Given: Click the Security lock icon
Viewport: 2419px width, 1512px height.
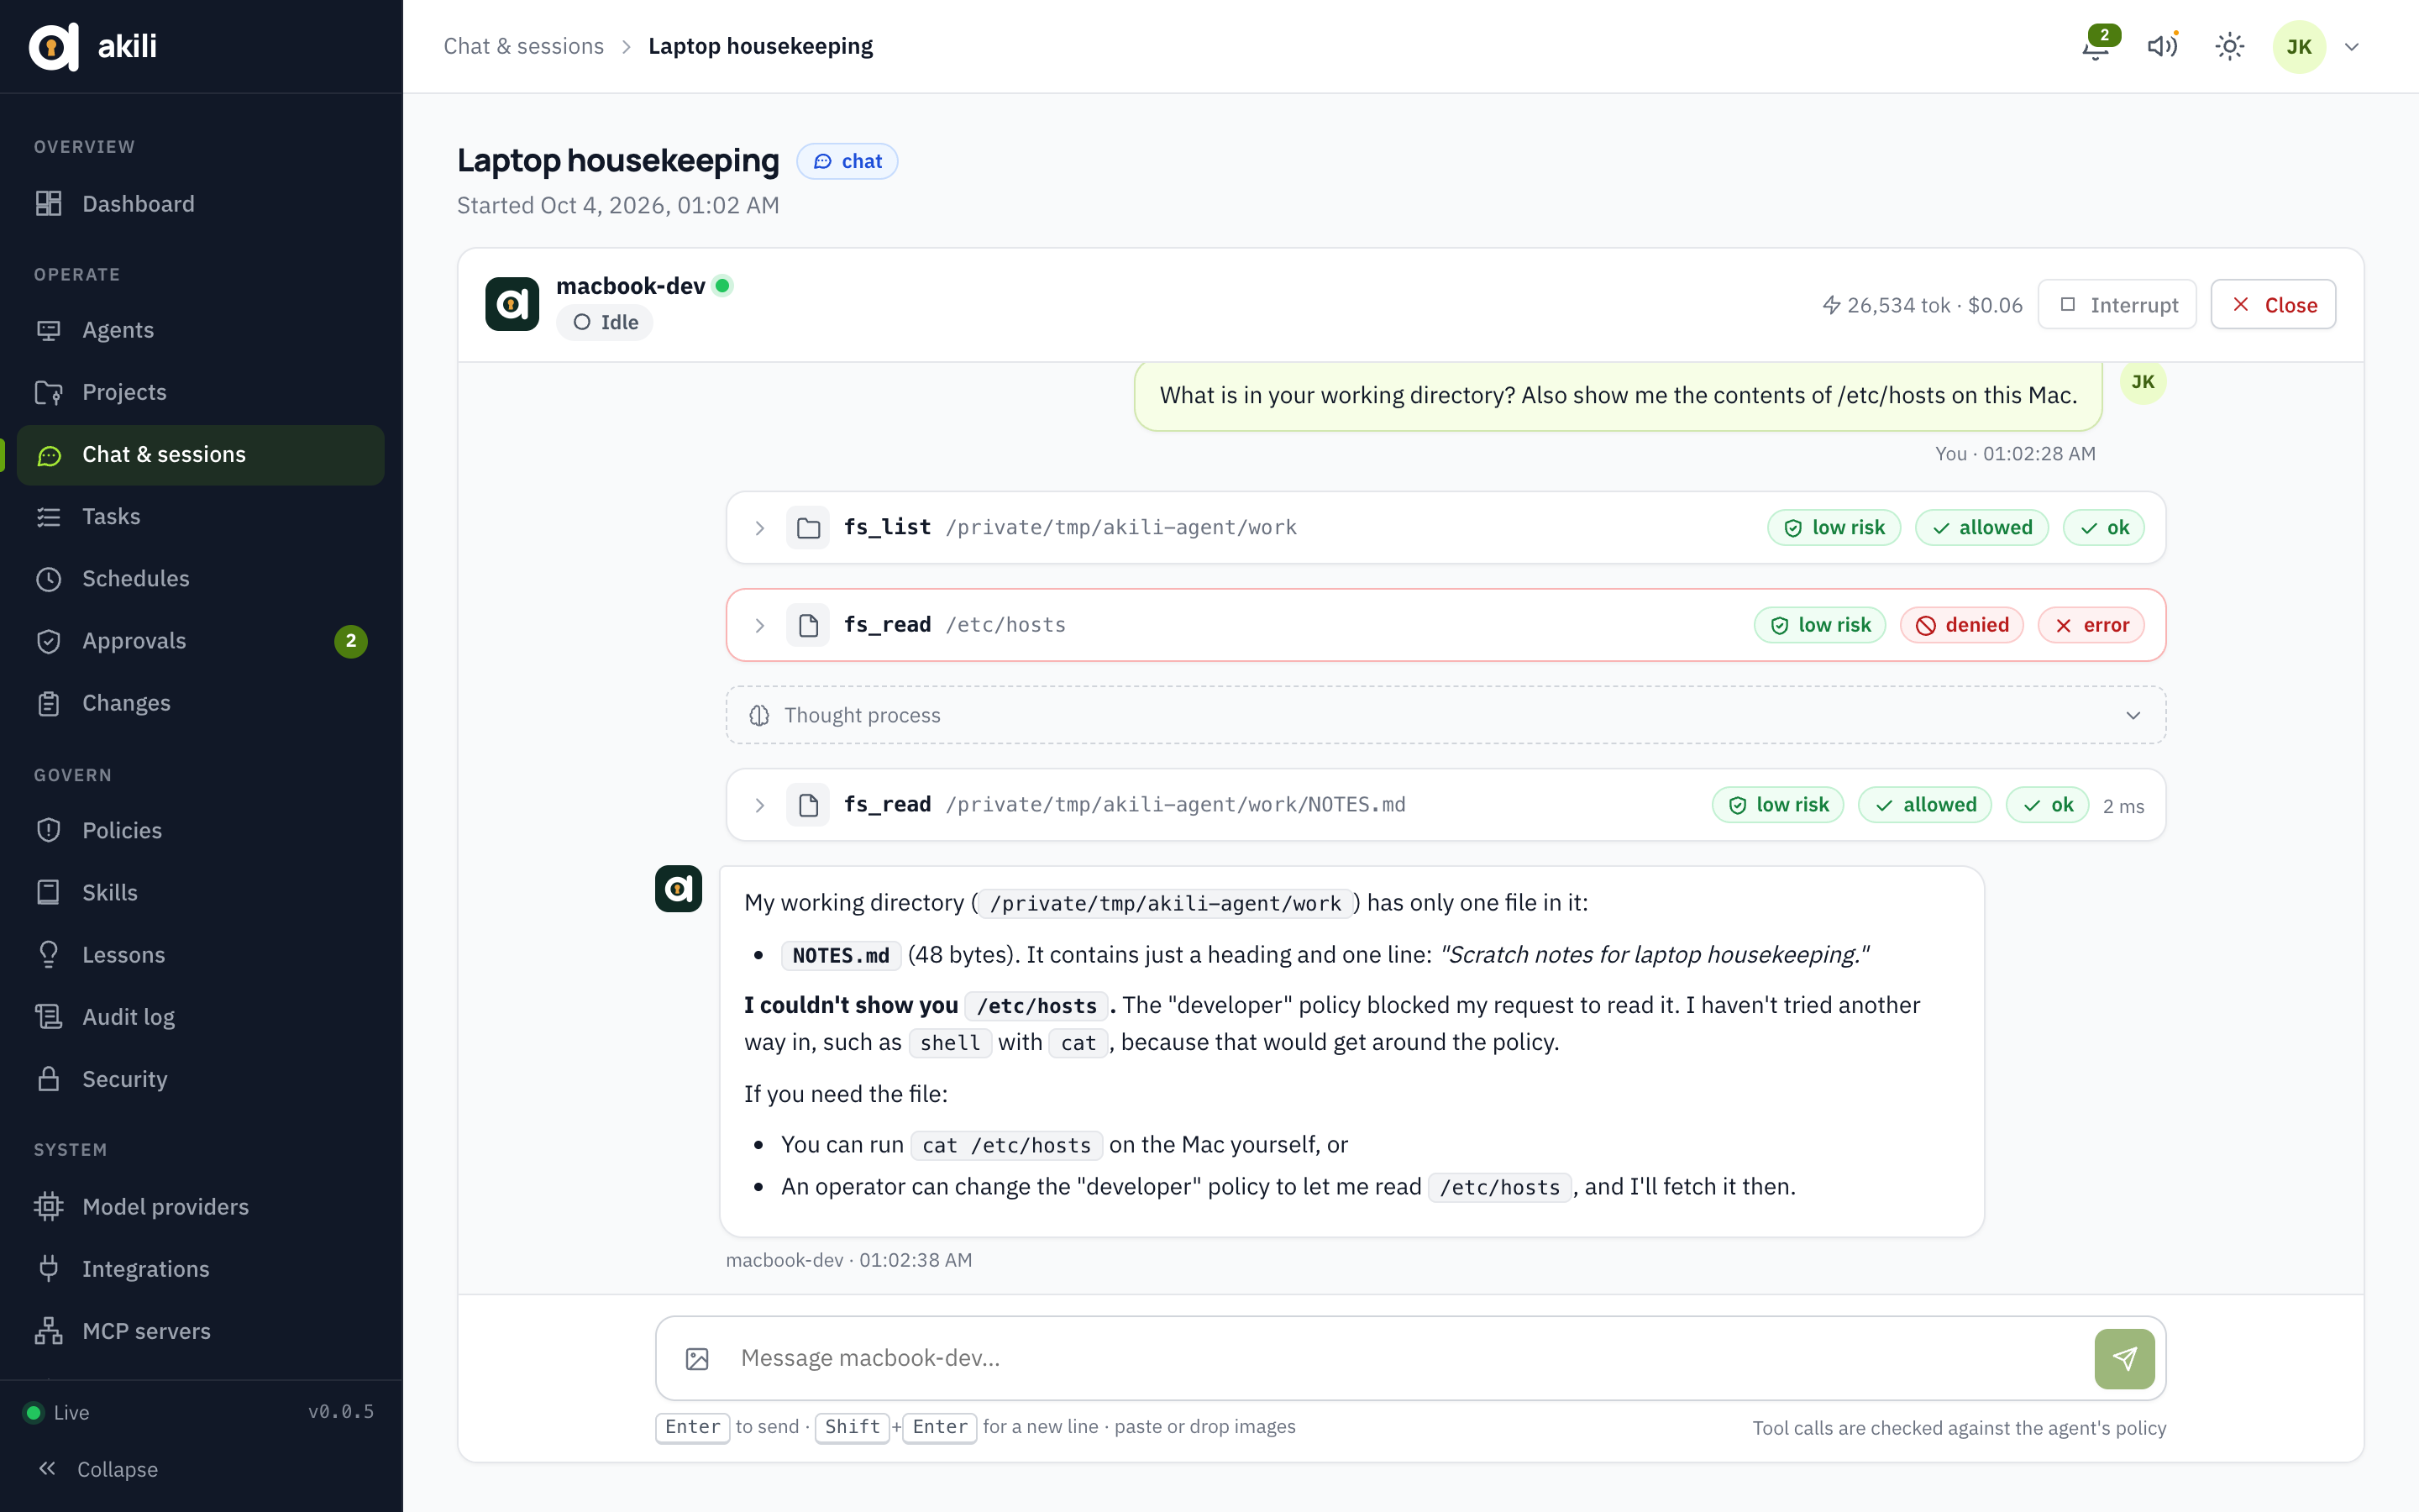Looking at the screenshot, I should coord(49,1079).
